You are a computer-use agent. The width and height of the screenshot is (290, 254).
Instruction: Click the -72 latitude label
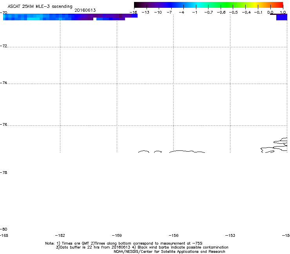[x=4, y=46]
